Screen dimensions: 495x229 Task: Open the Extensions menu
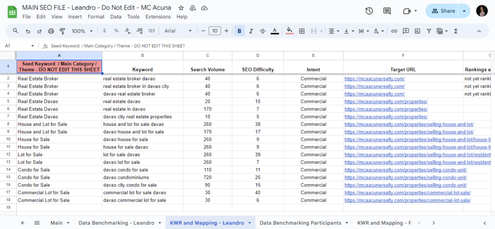[x=158, y=17]
